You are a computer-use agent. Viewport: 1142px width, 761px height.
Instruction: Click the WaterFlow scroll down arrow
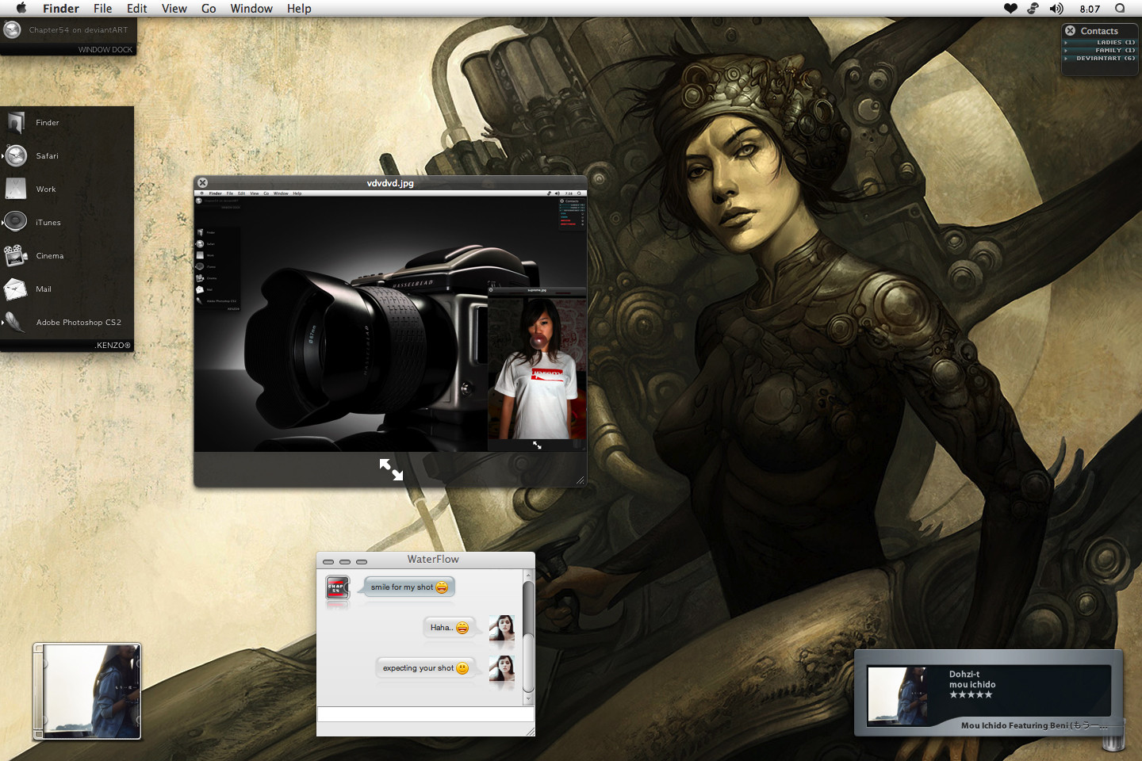click(x=528, y=701)
